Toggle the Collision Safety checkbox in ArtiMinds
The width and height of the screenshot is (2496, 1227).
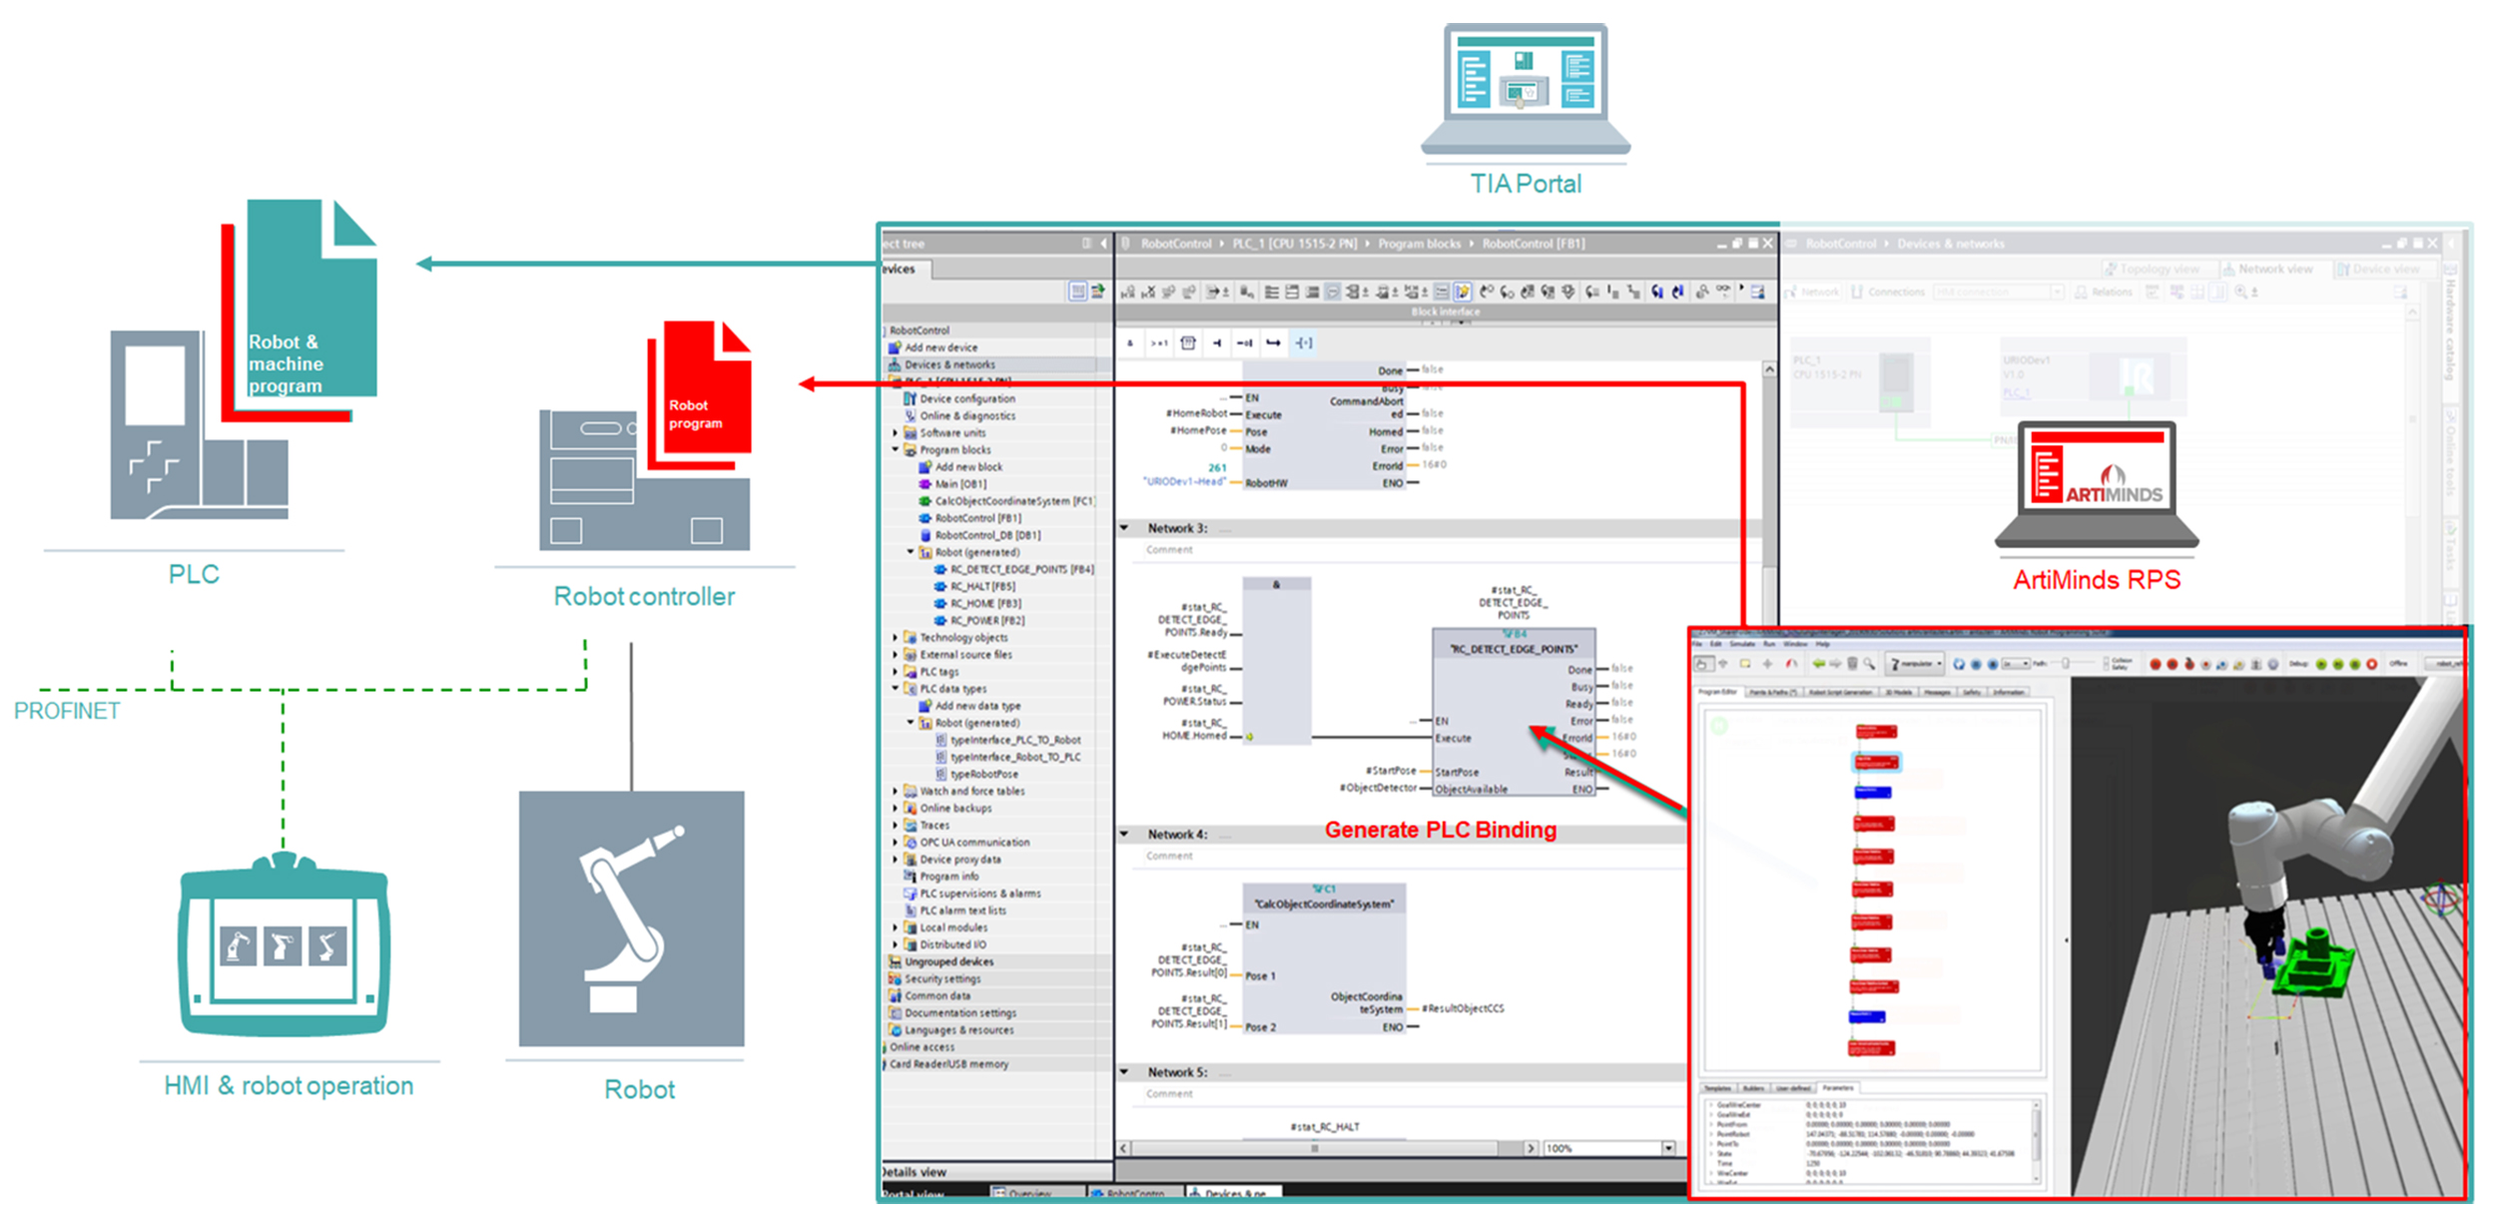(2106, 663)
